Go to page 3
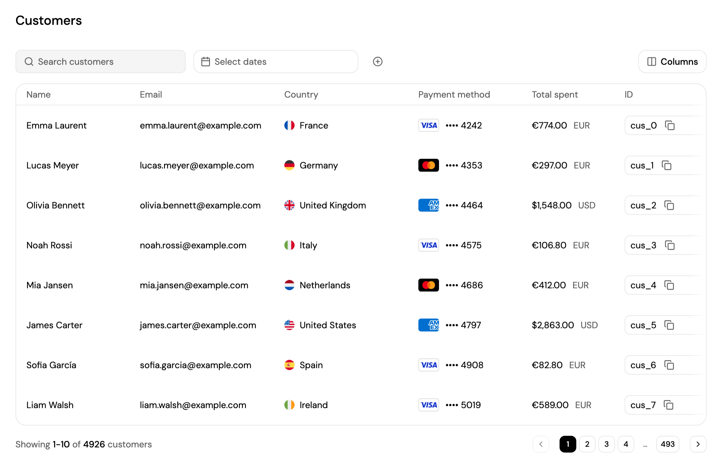The width and height of the screenshot is (722, 468). coord(607,444)
